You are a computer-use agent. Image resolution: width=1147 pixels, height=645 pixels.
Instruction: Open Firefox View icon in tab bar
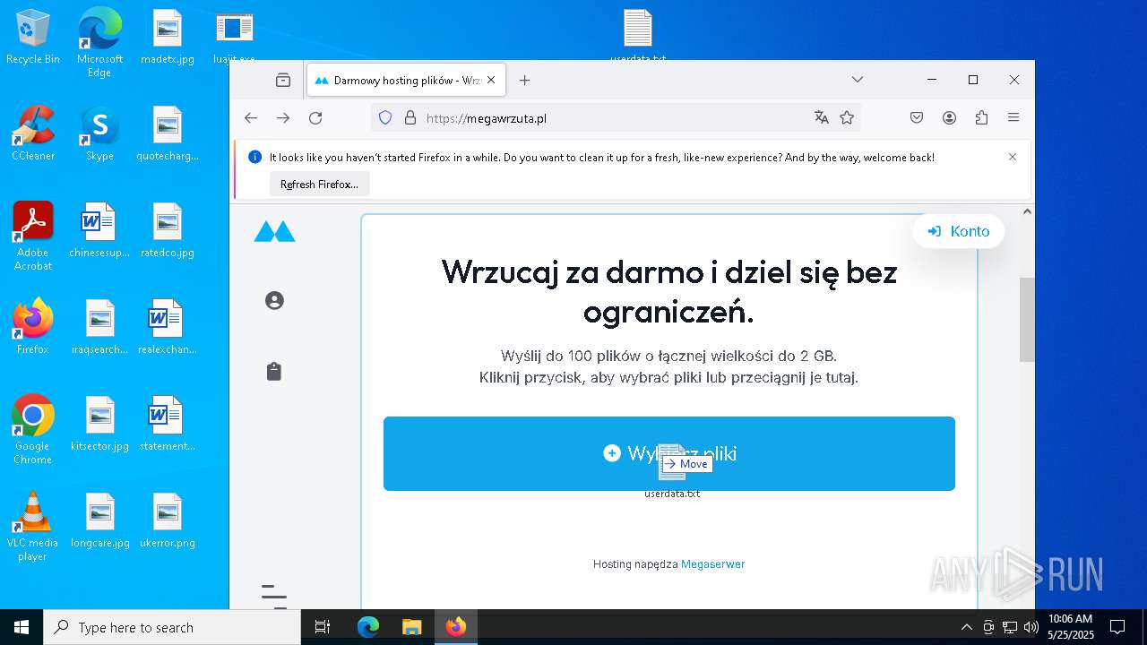click(x=283, y=80)
